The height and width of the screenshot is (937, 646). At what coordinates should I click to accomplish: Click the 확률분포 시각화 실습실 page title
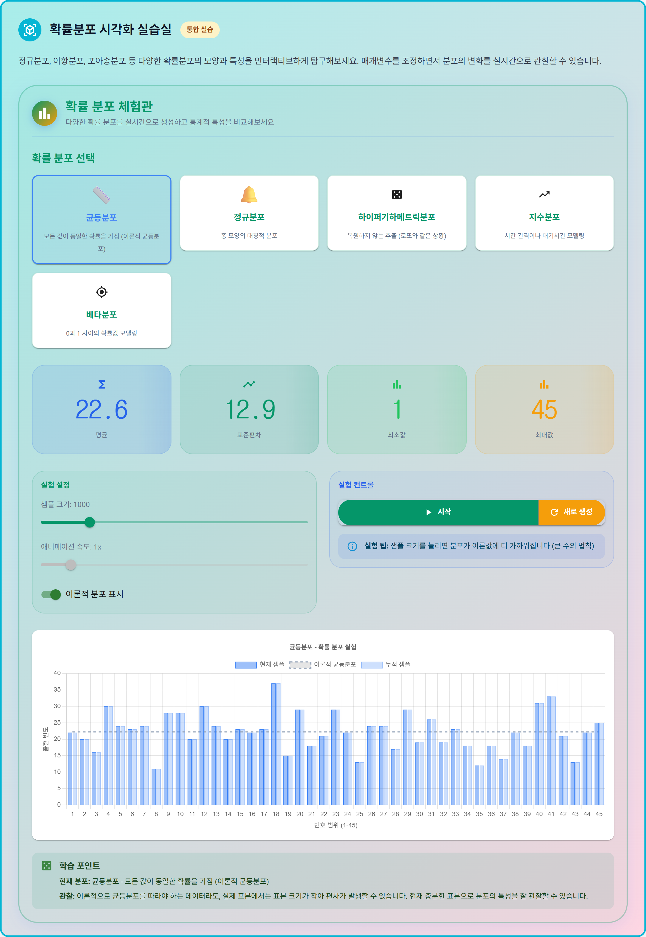pos(110,30)
